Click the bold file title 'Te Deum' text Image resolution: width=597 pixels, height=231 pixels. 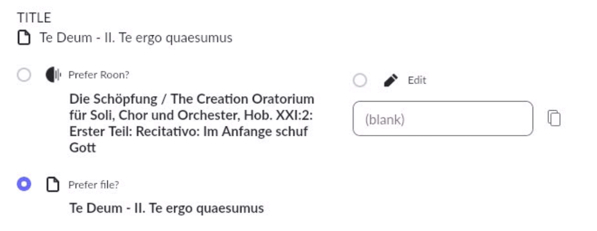[x=166, y=208]
